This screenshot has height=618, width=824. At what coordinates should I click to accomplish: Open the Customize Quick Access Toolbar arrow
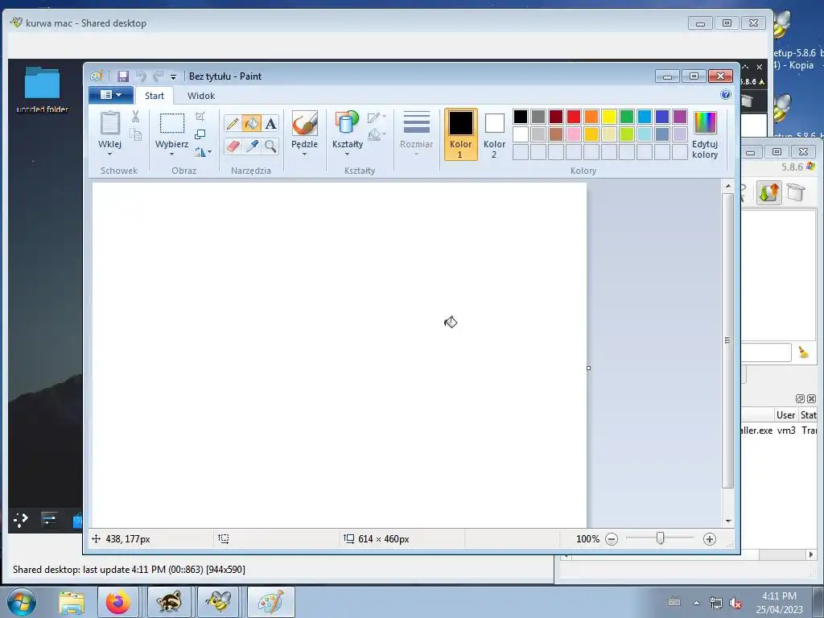click(174, 76)
